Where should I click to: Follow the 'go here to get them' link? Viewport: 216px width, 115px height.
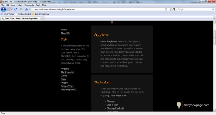pyautogui.click(x=117, y=96)
